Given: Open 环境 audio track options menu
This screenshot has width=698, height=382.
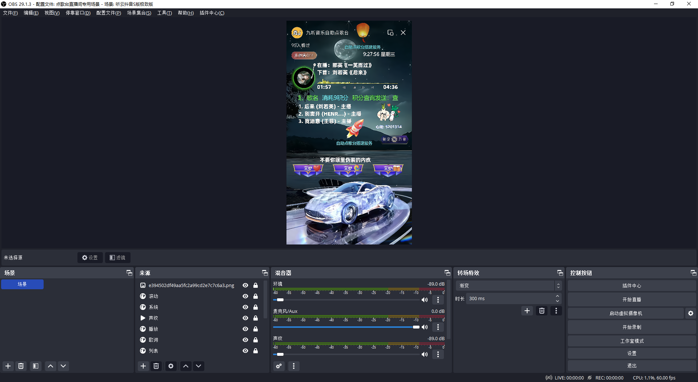Looking at the screenshot, I should (438, 300).
